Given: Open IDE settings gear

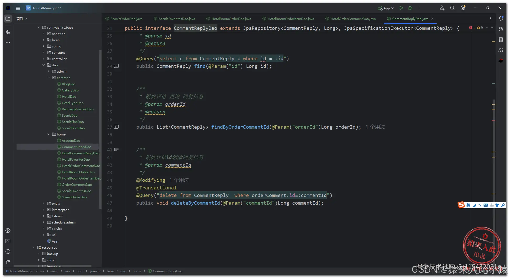Looking at the screenshot, I should (x=463, y=8).
